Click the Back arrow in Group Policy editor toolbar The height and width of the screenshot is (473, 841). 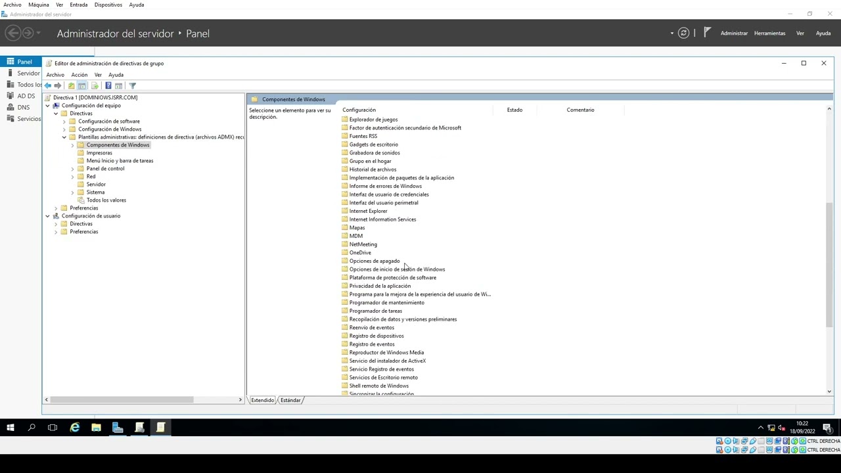tap(47, 85)
